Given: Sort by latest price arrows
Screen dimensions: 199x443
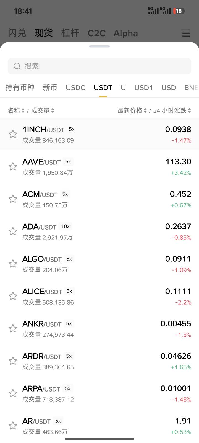Looking at the screenshot, I should coord(145,111).
